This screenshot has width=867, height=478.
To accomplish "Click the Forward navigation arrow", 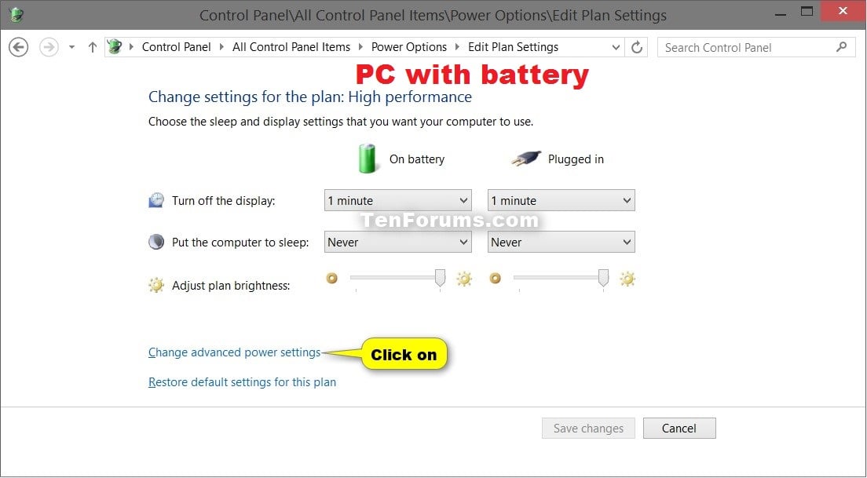I will coord(49,47).
